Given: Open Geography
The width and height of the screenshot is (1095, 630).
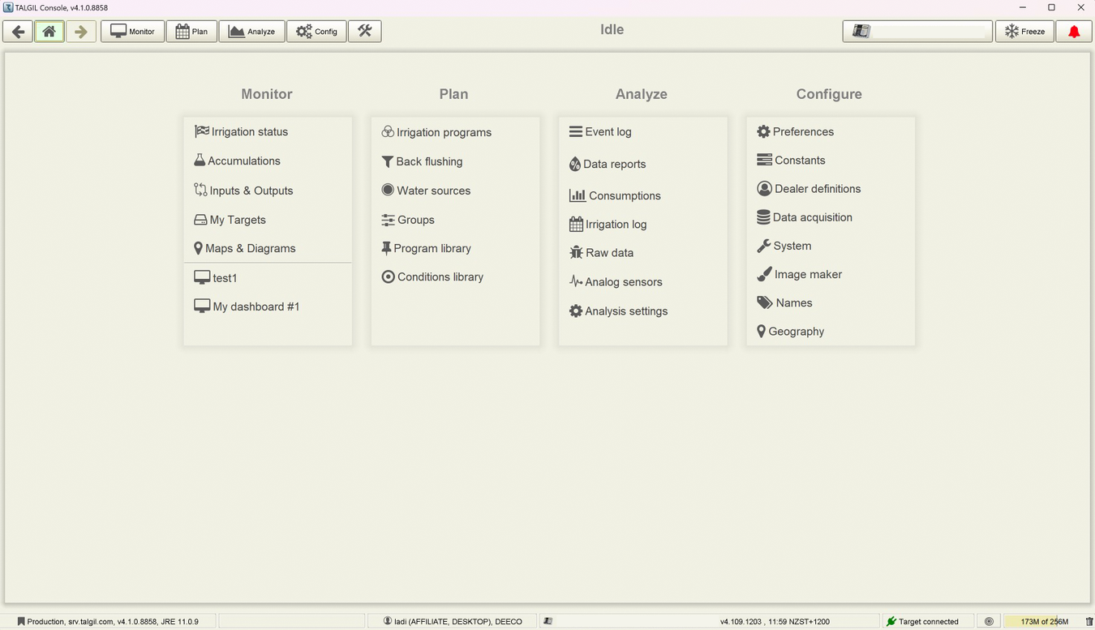Looking at the screenshot, I should (790, 332).
